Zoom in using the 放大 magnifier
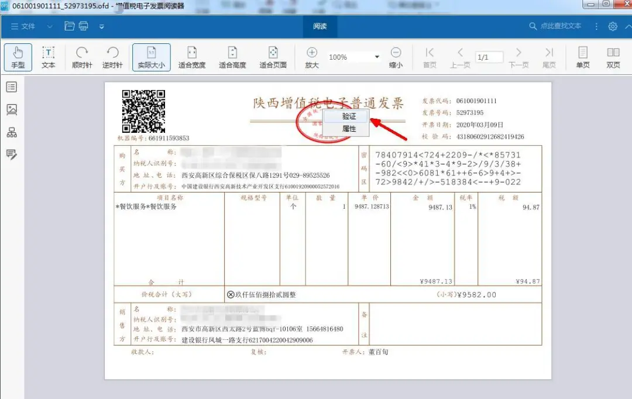632x399 pixels. coord(311,56)
